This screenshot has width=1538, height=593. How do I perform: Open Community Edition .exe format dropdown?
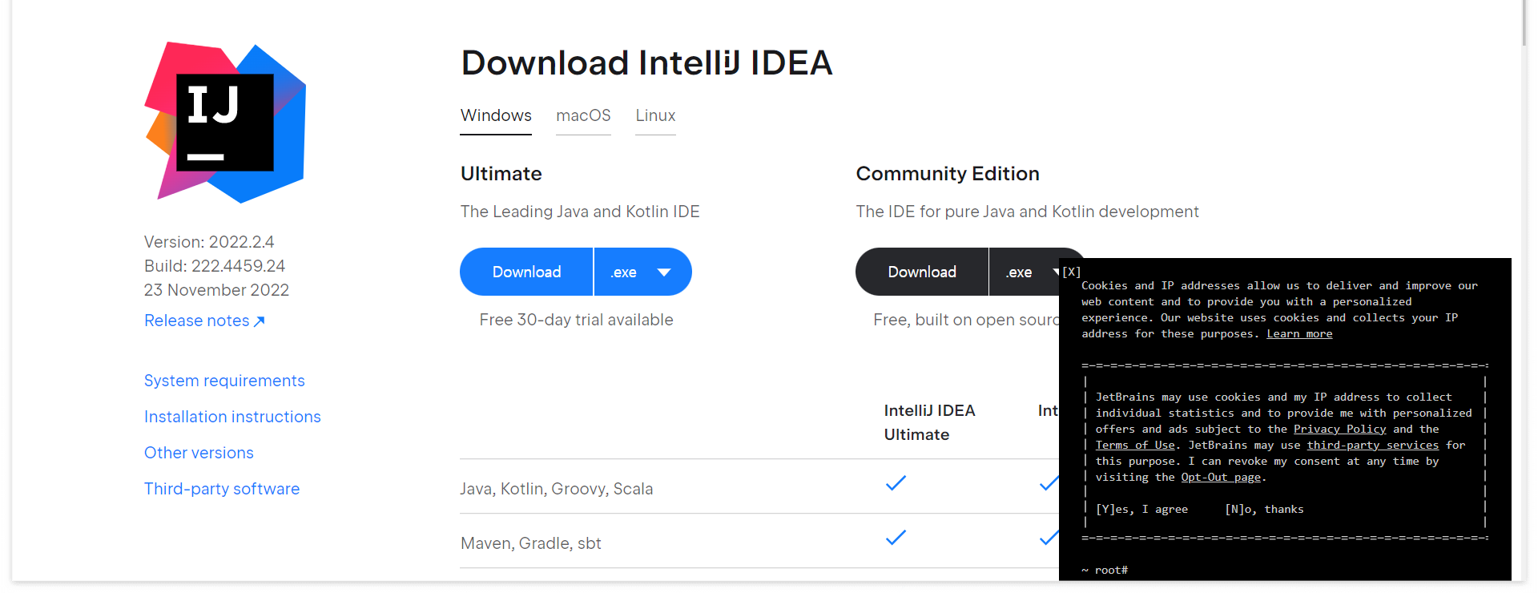1025,272
